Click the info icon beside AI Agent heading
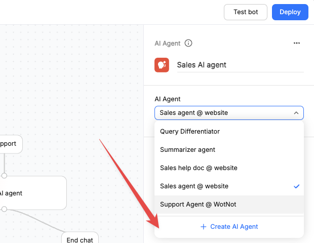The height and width of the screenshot is (243, 314). click(x=188, y=44)
